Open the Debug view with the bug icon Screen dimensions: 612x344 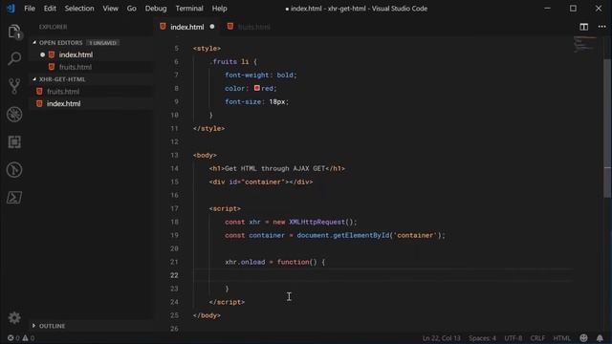pyautogui.click(x=14, y=115)
